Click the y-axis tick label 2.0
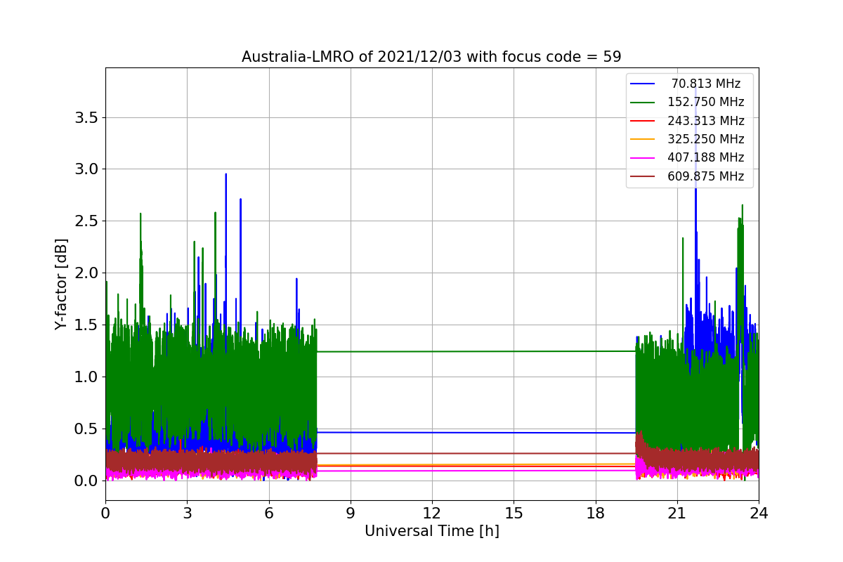 pyautogui.click(x=87, y=273)
